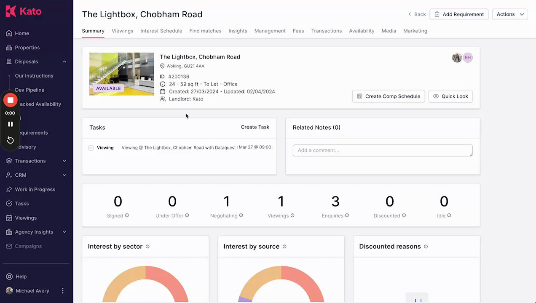Expand the Transactions sidebar section
The height and width of the screenshot is (303, 536).
pos(64,161)
